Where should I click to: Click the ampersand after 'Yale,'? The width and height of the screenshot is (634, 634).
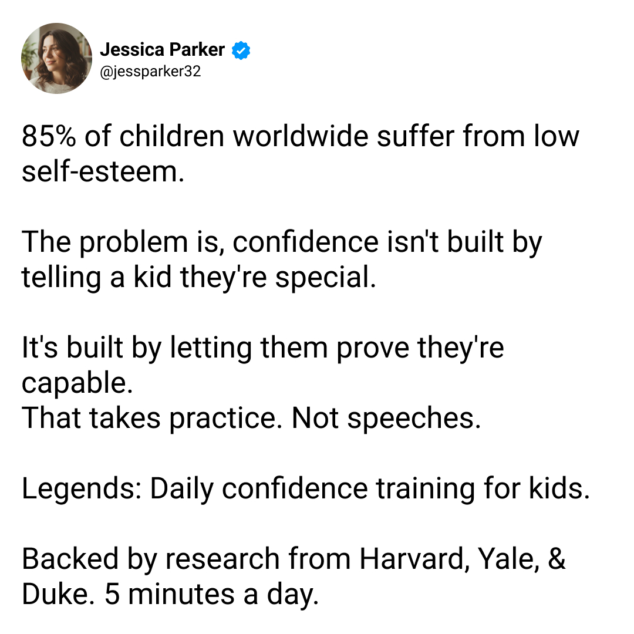(x=557, y=559)
